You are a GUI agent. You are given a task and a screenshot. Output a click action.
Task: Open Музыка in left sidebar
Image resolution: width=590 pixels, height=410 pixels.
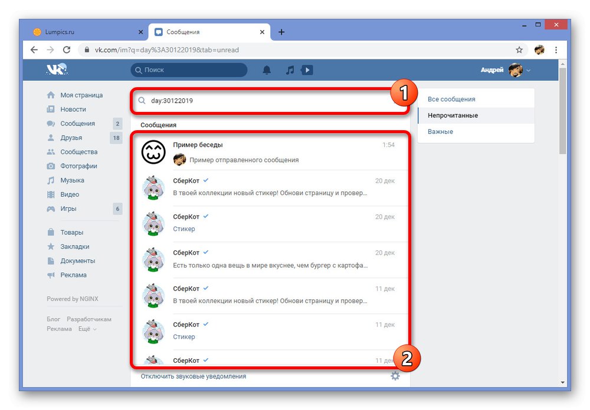[72, 180]
